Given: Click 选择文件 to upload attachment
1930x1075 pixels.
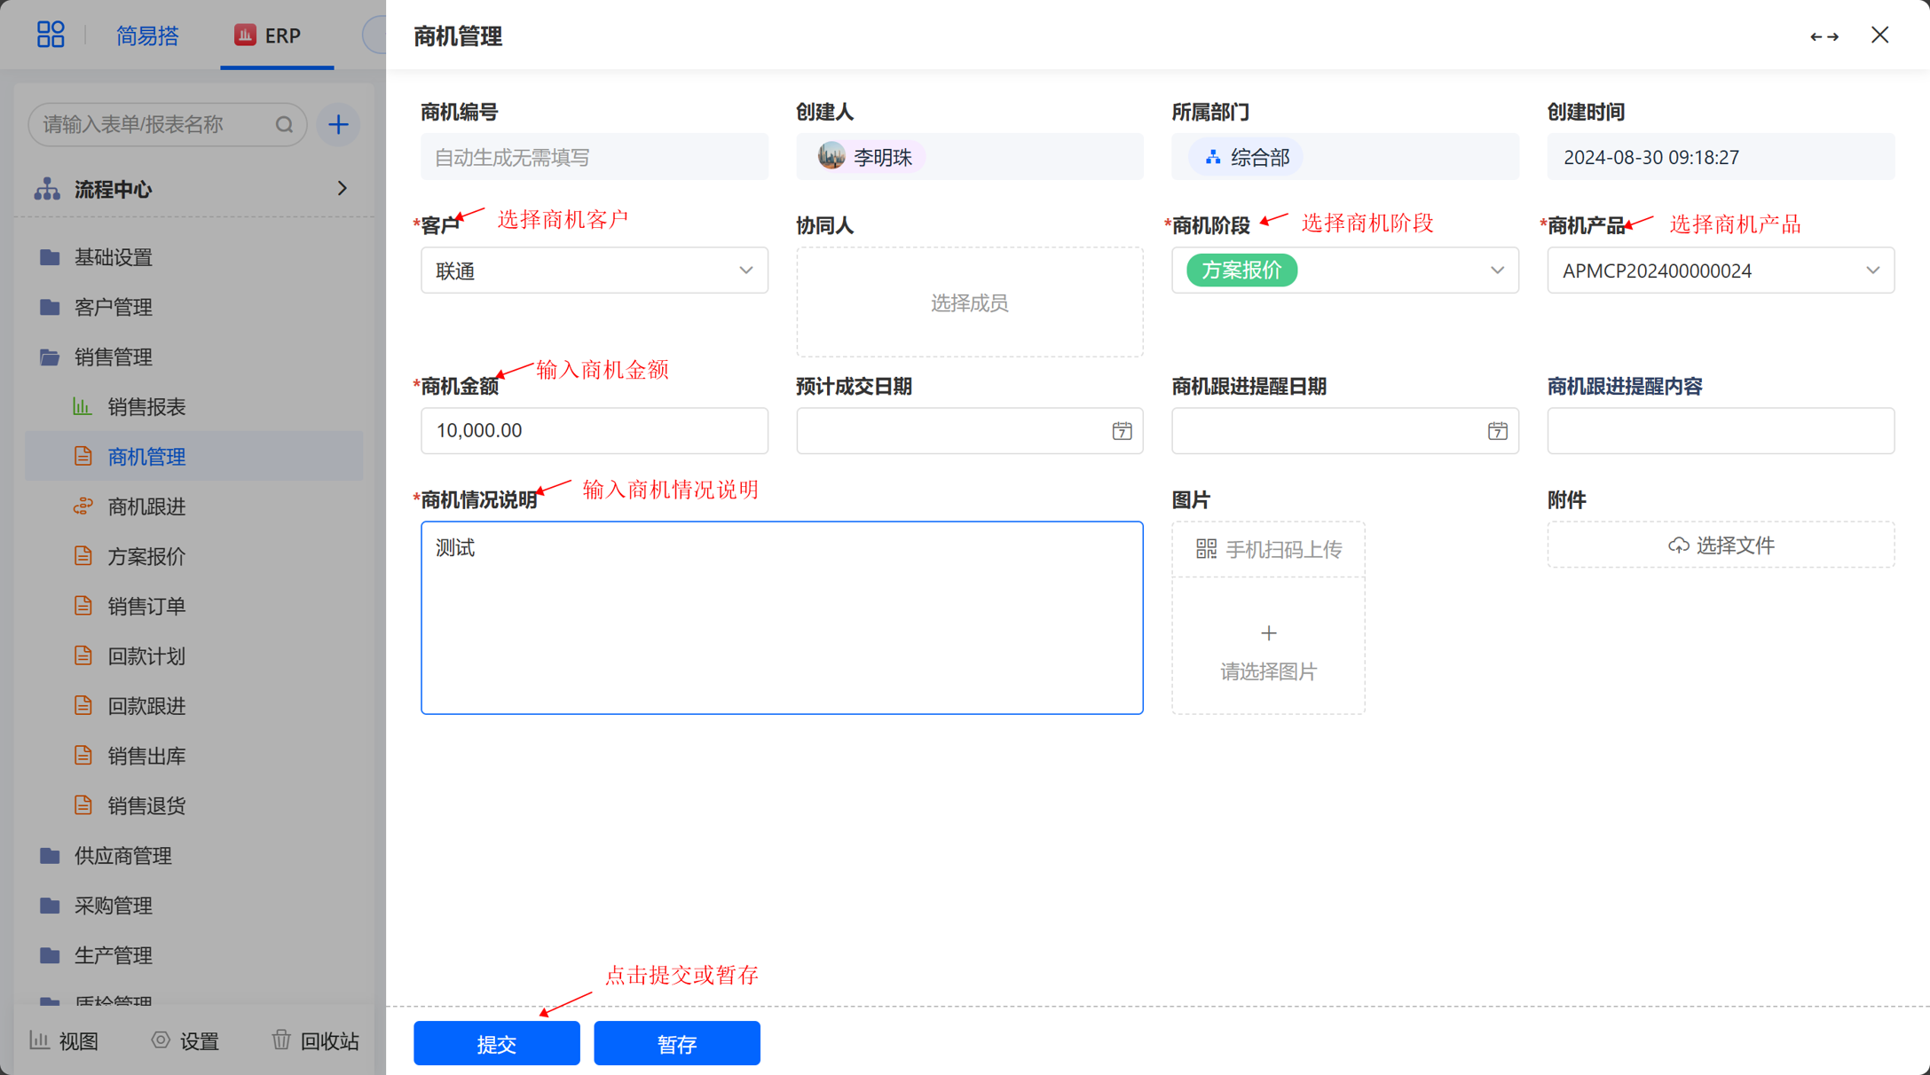Looking at the screenshot, I should pos(1721,545).
